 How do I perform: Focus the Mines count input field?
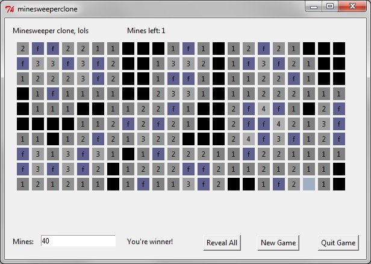[78, 241]
